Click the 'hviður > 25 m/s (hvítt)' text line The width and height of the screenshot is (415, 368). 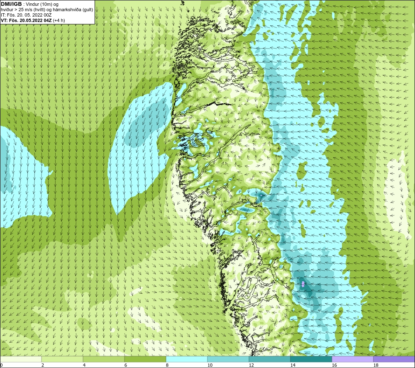coord(47,10)
